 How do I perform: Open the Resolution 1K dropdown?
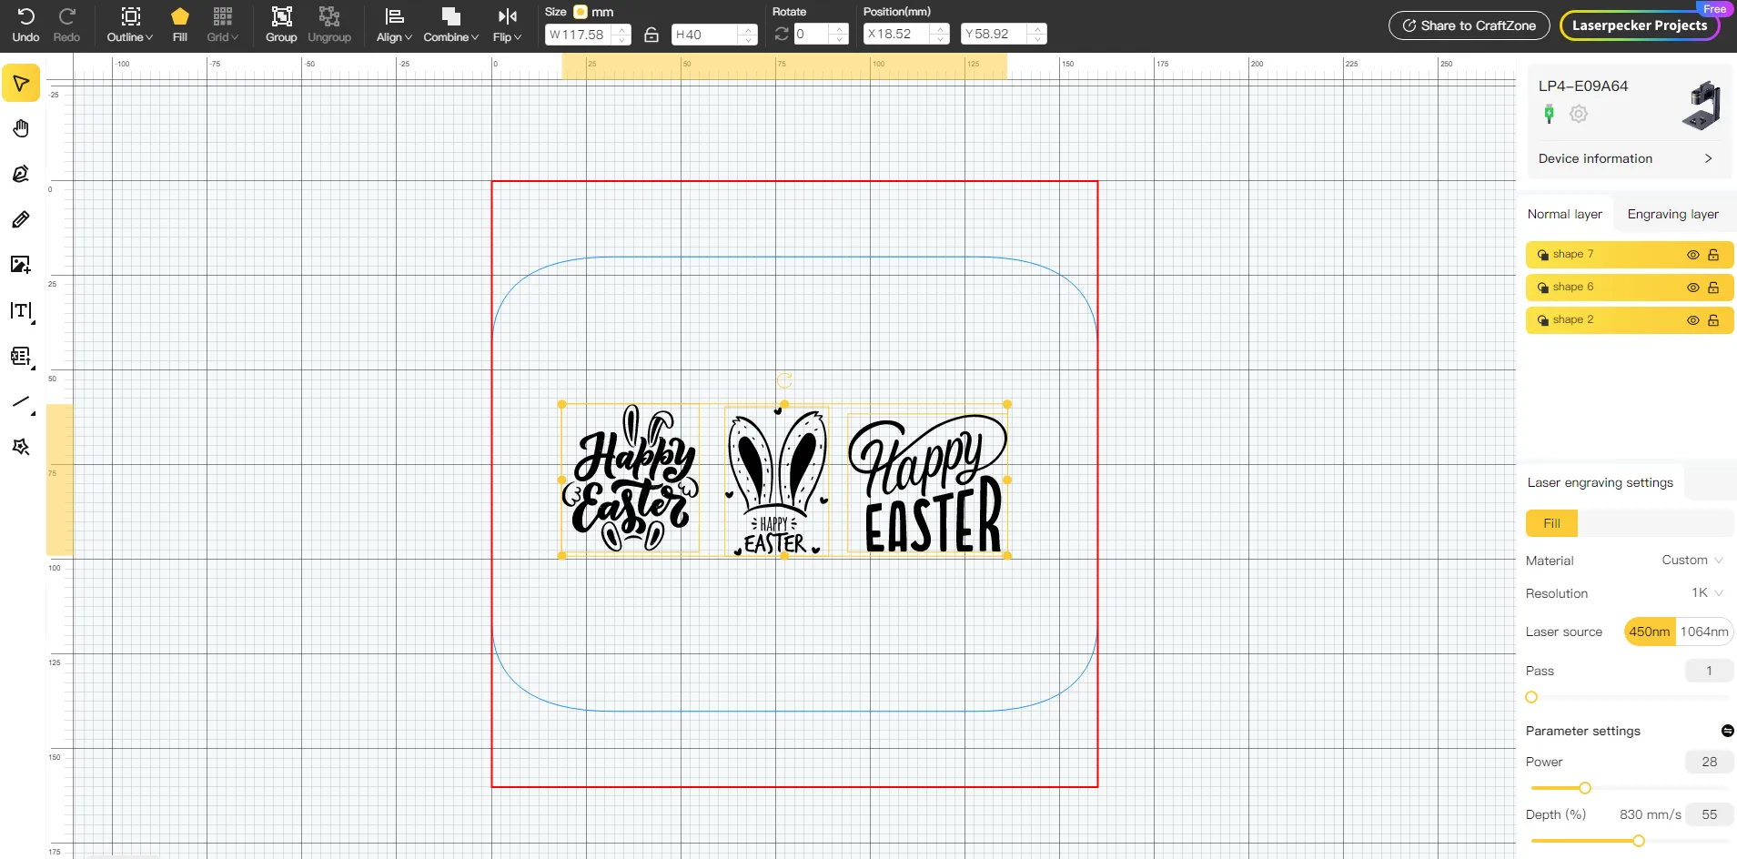coord(1707,593)
